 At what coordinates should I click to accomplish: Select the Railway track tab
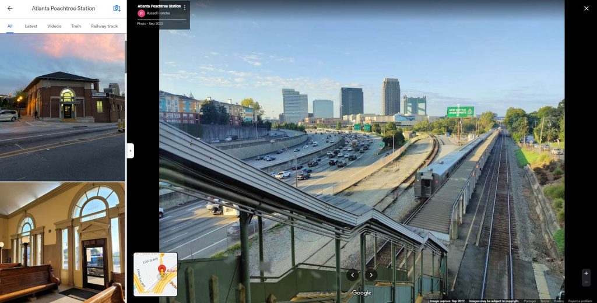point(104,26)
